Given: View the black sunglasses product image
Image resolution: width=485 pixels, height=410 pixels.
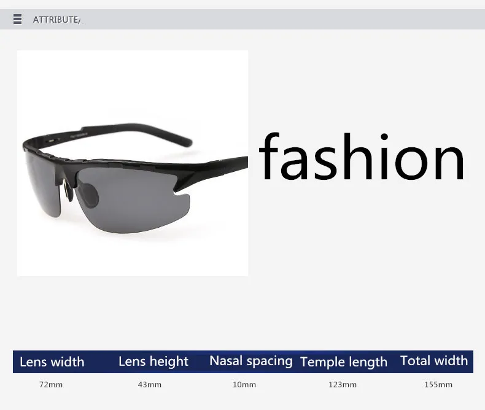Looking at the screenshot, I should click(133, 163).
